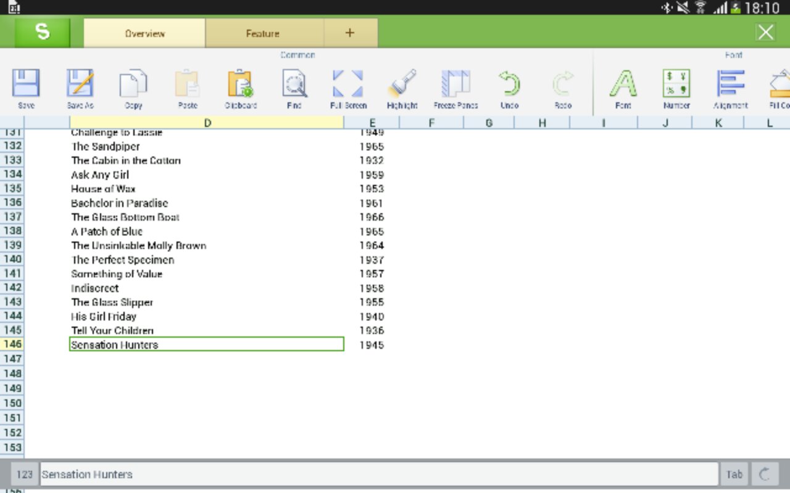Image resolution: width=790 pixels, height=493 pixels.
Task: Click the formula bar containing Sensation Hunters
Action: [379, 475]
